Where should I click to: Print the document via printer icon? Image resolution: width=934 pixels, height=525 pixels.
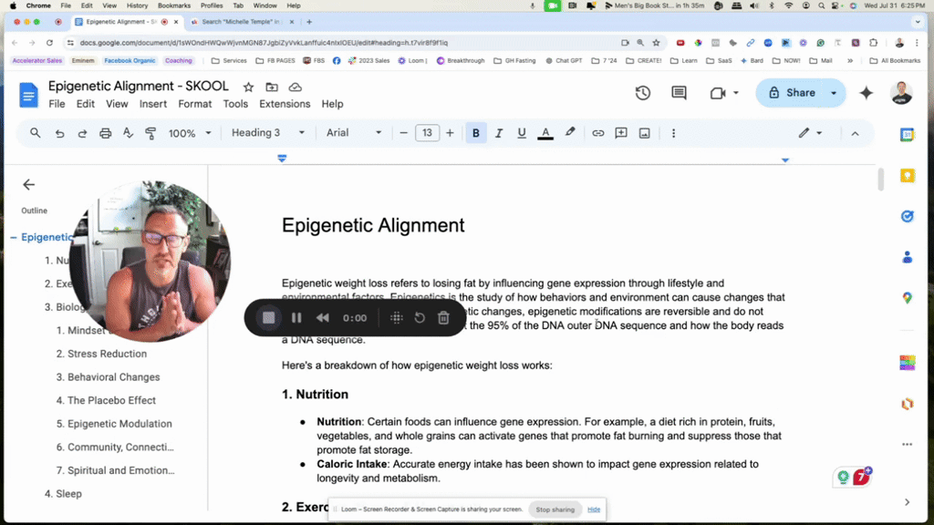pos(106,133)
